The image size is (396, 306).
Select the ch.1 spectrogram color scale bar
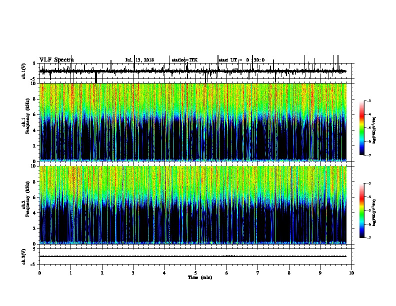[362, 128]
